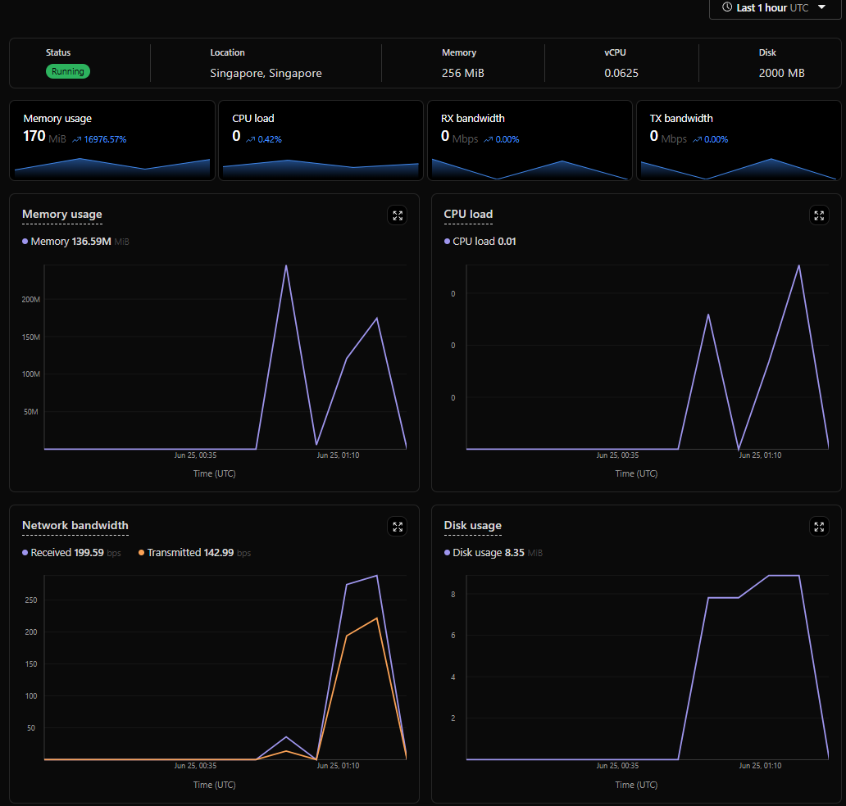Click the 170 MiB memory usage value
This screenshot has height=806, width=846.
click(x=44, y=137)
